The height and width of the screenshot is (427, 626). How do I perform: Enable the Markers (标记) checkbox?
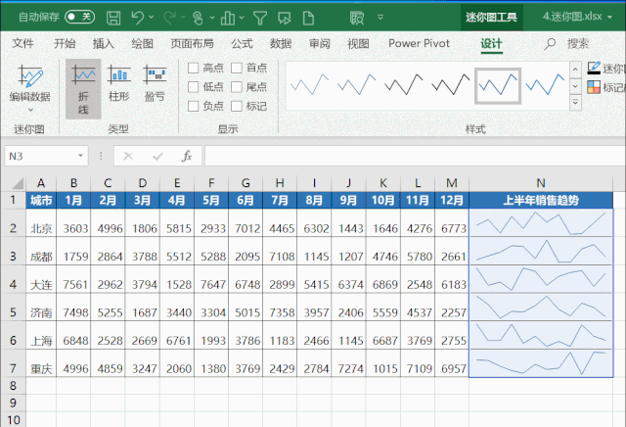pos(237,106)
